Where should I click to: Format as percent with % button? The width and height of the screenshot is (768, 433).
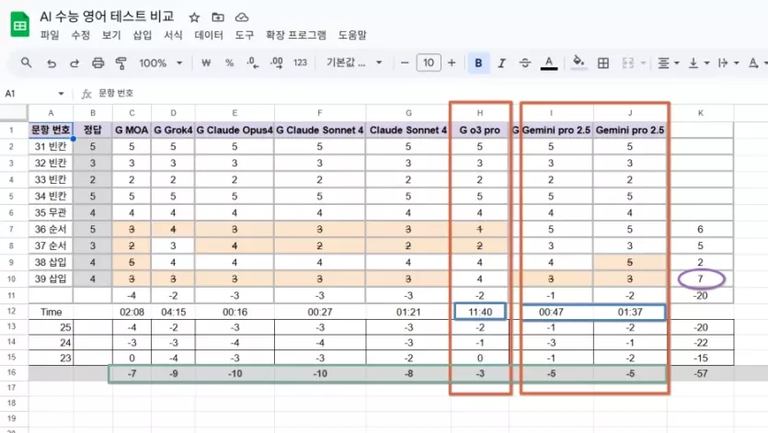(229, 63)
